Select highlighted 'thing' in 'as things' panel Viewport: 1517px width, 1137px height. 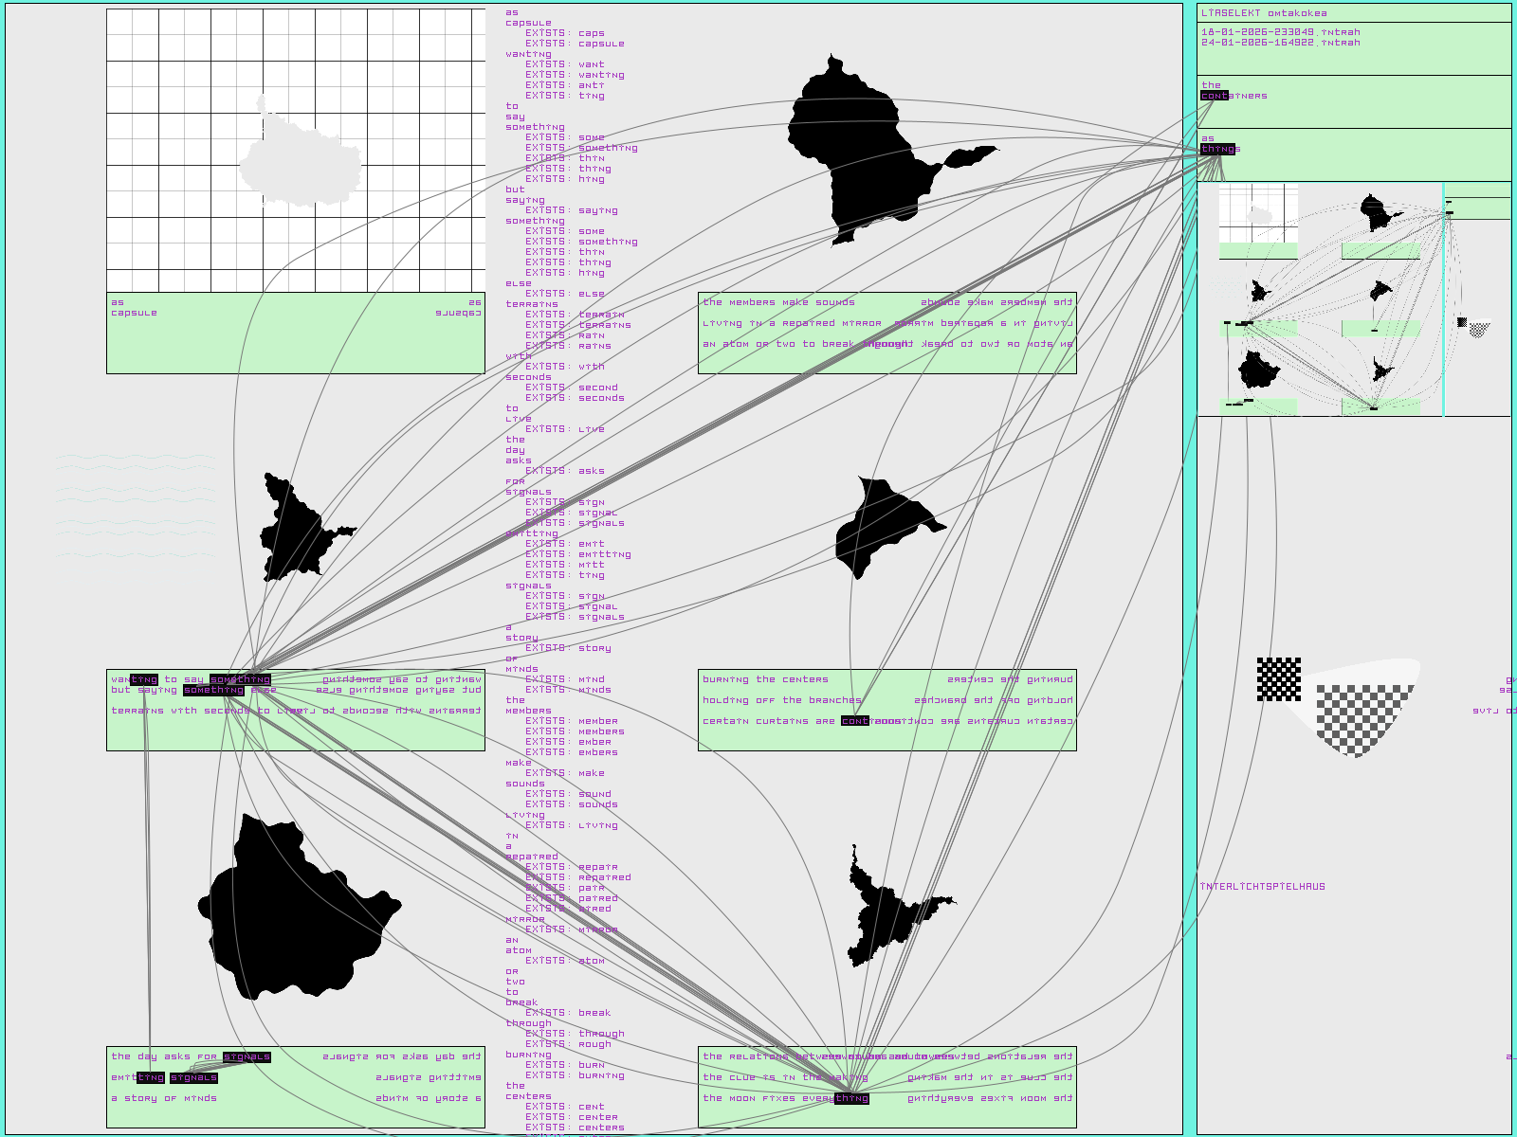1217,149
